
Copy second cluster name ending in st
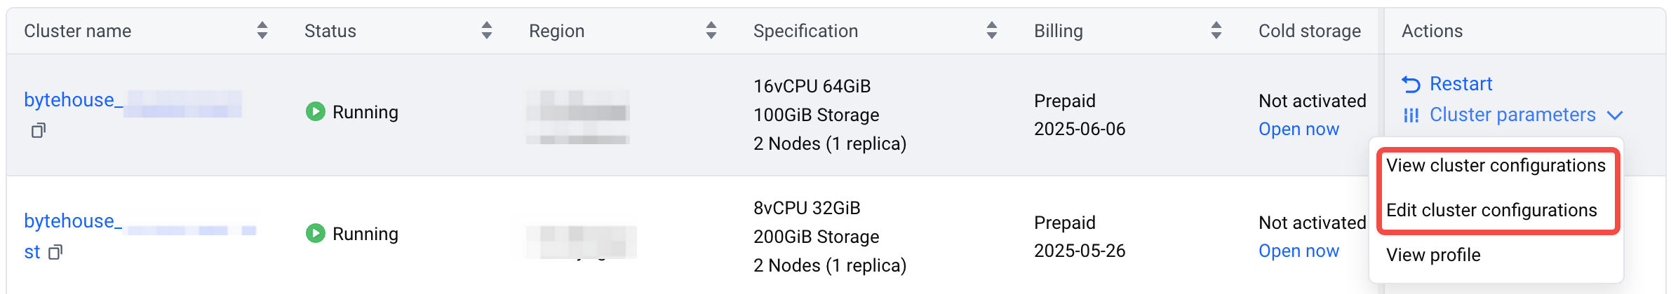56,252
